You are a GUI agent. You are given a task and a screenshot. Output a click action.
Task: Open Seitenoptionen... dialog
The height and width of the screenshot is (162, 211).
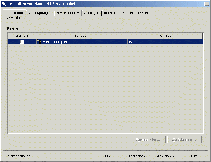[x=21, y=156]
